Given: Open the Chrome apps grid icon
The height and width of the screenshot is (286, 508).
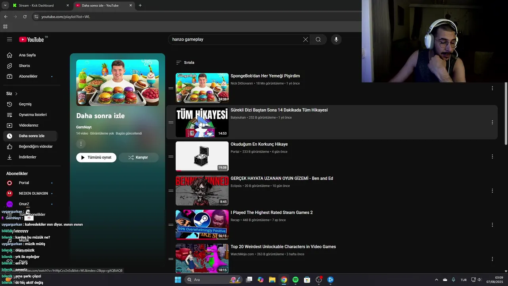Looking at the screenshot, I should pyautogui.click(x=5, y=27).
